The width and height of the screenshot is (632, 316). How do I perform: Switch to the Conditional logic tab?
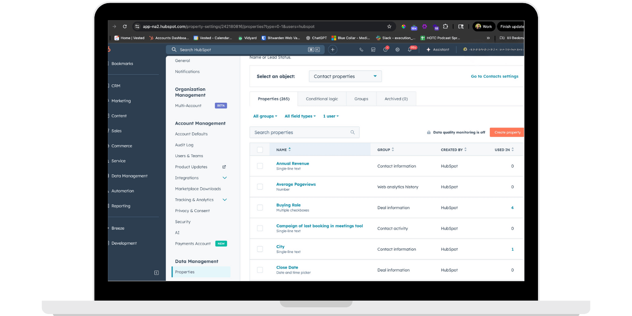[x=322, y=99]
